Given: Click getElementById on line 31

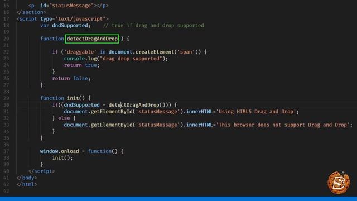Looking at the screenshot, I should [112, 112].
